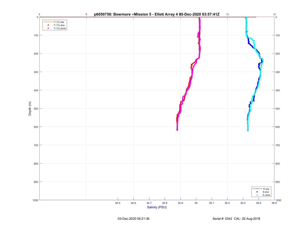This screenshot has height=225, width=303.
Task: Click the red dot marker for T dive
Action: [x=48, y=25]
